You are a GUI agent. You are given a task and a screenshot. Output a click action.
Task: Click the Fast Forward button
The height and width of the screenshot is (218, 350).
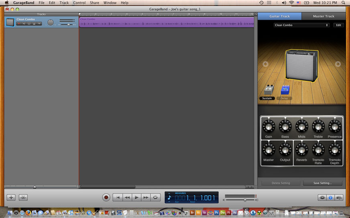(x=146, y=197)
